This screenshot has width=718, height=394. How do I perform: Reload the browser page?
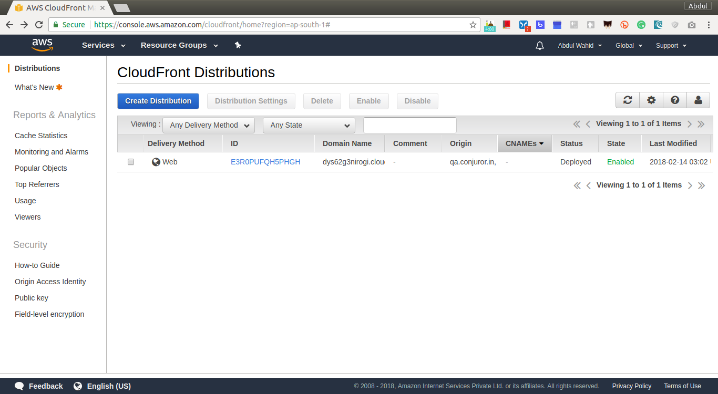pos(39,25)
